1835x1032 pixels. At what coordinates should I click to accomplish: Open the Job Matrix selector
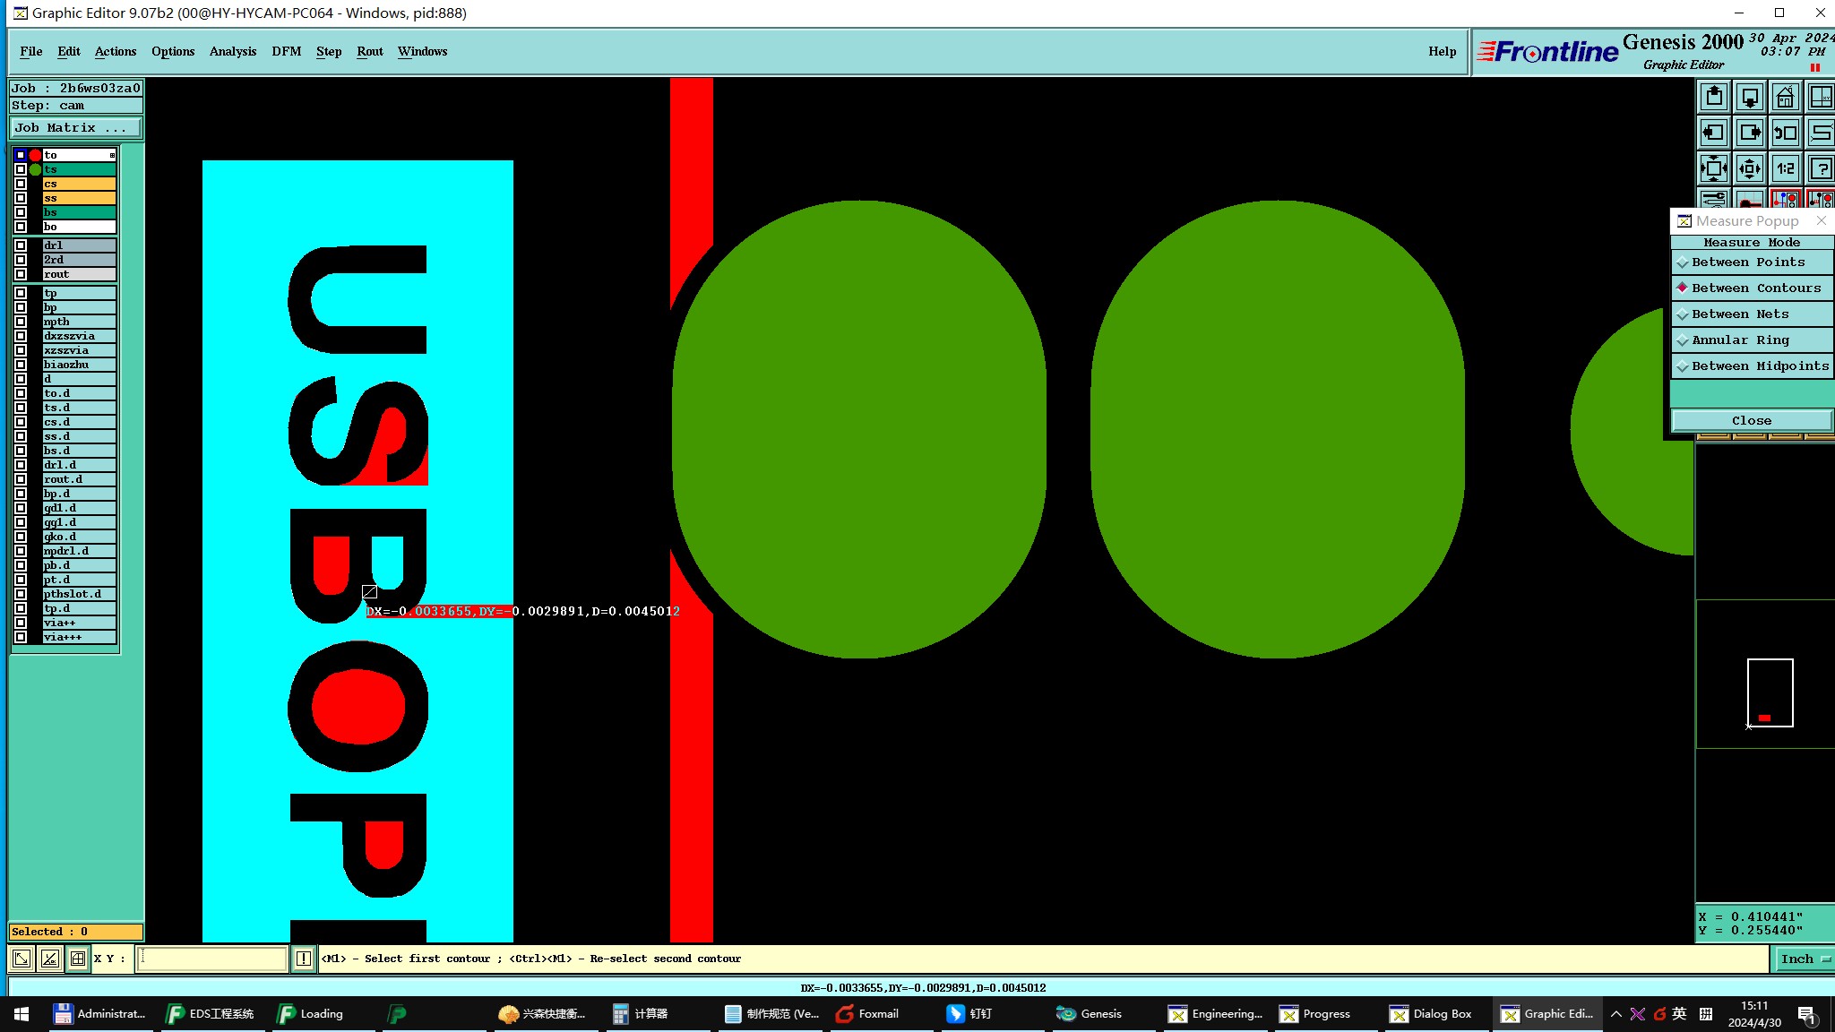(x=75, y=128)
